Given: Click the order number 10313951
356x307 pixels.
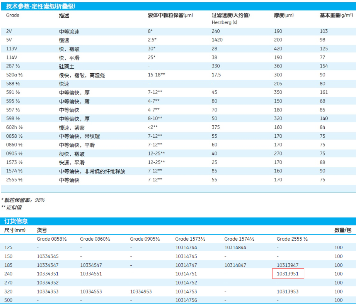Looking at the screenshot, I should [288, 274].
